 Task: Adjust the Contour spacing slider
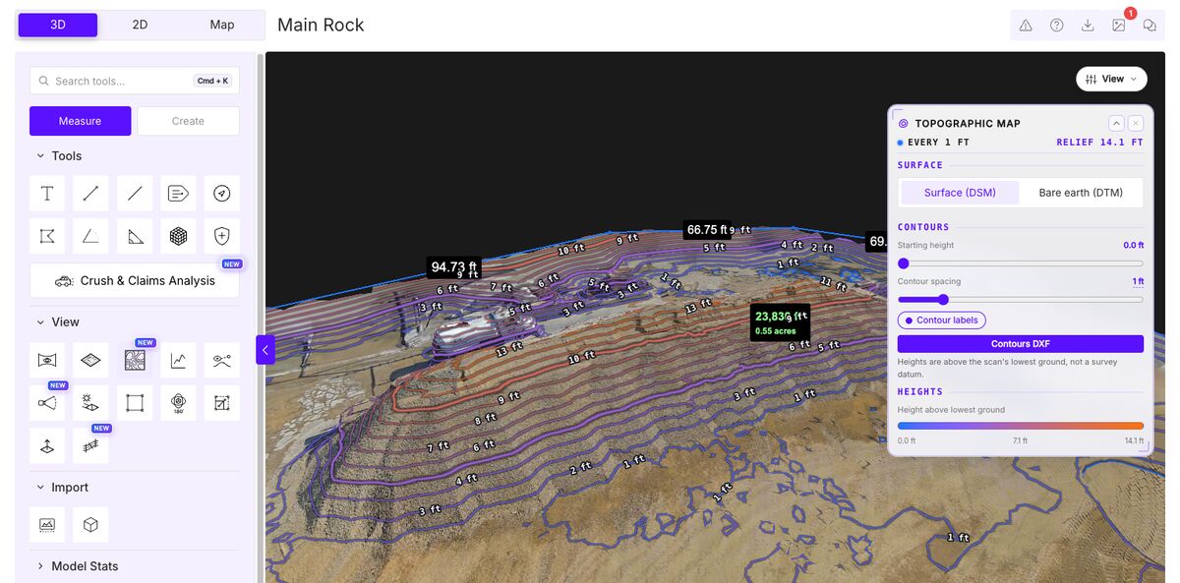[x=1021, y=300]
